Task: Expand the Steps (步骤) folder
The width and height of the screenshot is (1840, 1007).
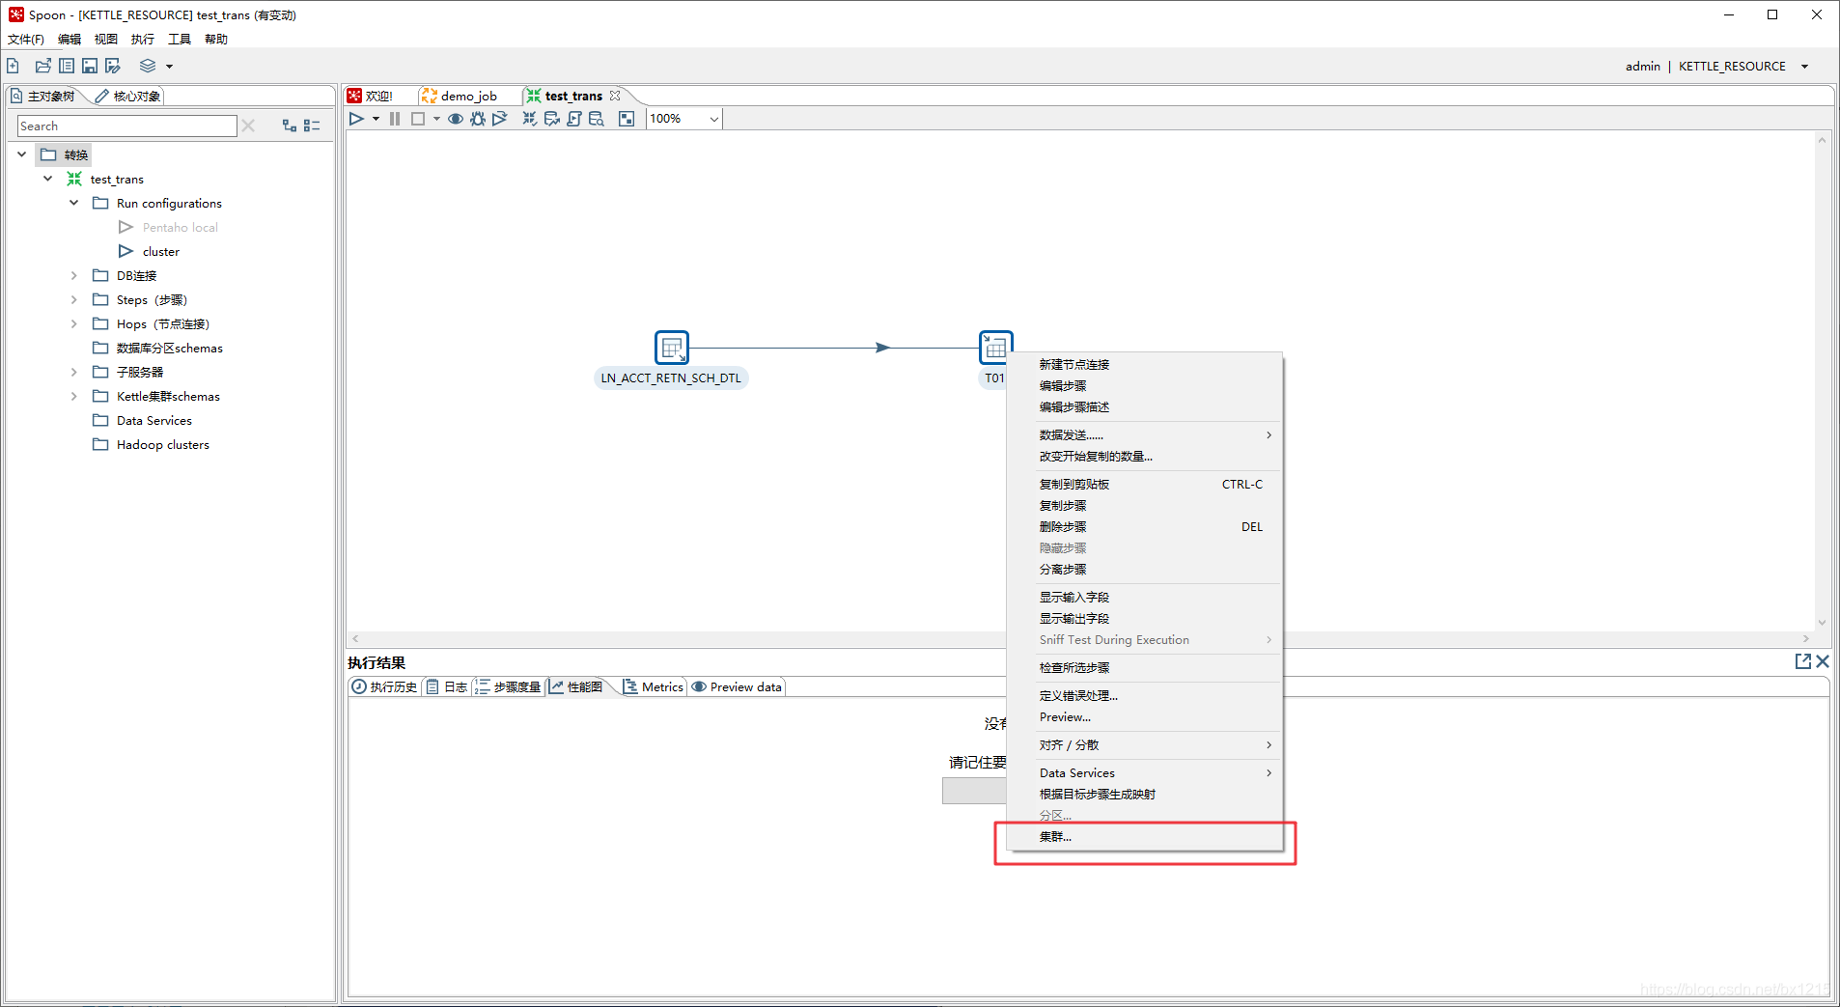Action: 73,299
